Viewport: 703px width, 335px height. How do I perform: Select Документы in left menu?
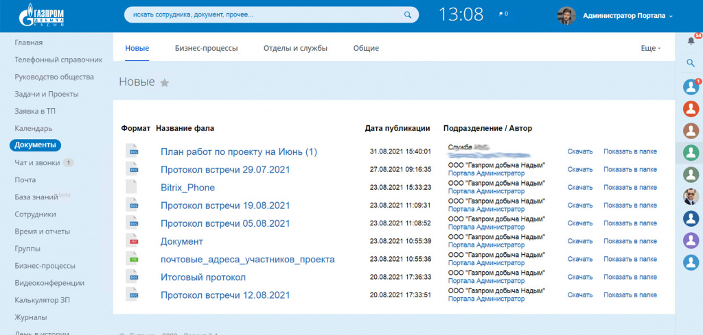(35, 145)
